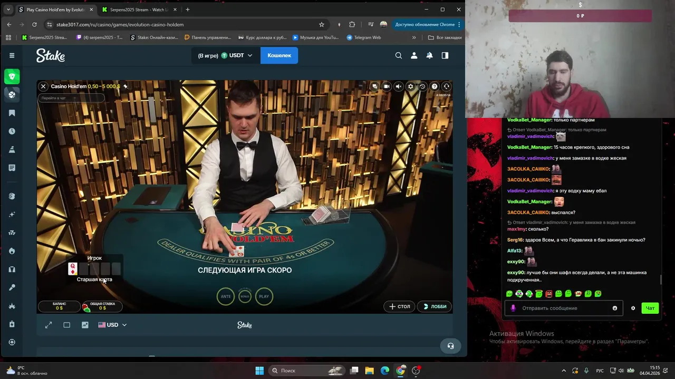675x379 pixels.
Task: Open favourites bookmark icon in Stake sidebar
Action: tap(12, 113)
